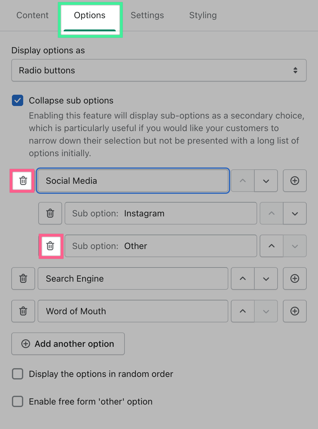The image size is (318, 429).
Task: Click the Search Engine text field
Action: pos(133,278)
